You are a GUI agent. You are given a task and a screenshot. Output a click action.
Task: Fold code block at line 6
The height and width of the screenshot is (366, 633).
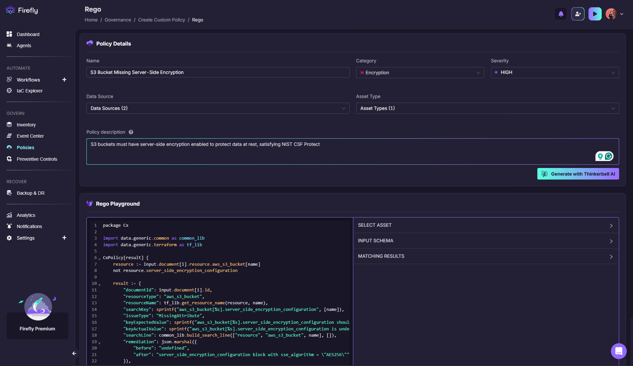click(99, 259)
